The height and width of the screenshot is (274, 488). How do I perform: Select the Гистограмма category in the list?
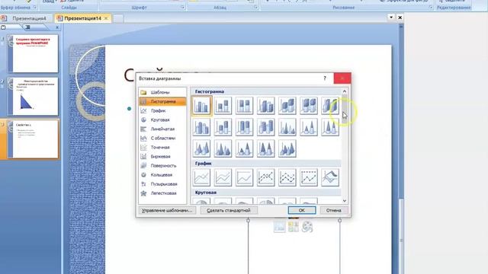point(162,101)
